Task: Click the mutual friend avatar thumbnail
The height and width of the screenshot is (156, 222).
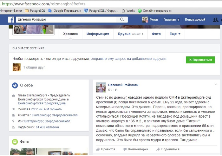Action: point(16,67)
